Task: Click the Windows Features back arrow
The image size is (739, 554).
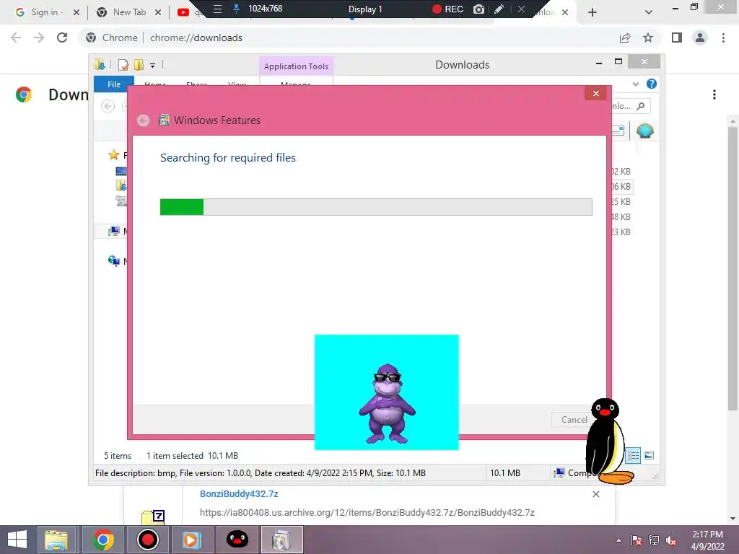Action: click(144, 120)
